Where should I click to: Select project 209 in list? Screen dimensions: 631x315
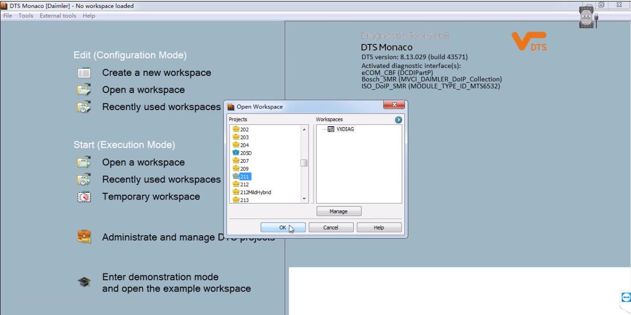(x=245, y=169)
